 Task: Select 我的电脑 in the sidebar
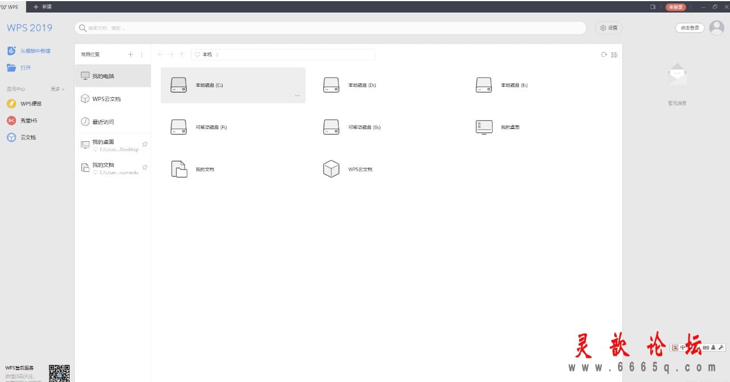pos(113,76)
